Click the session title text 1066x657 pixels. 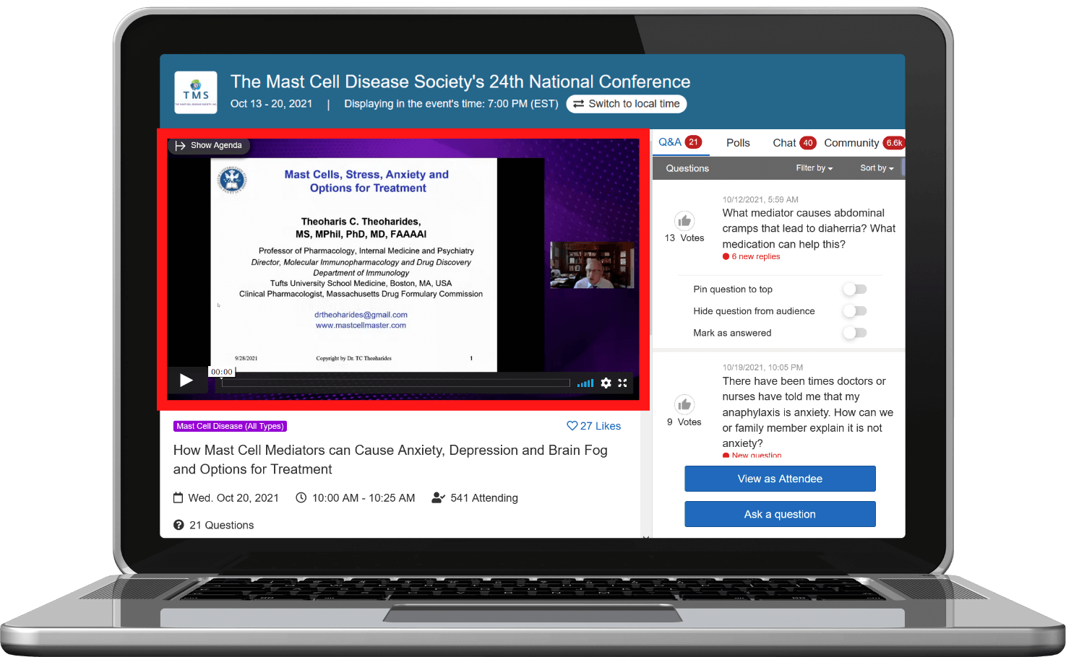(x=390, y=460)
